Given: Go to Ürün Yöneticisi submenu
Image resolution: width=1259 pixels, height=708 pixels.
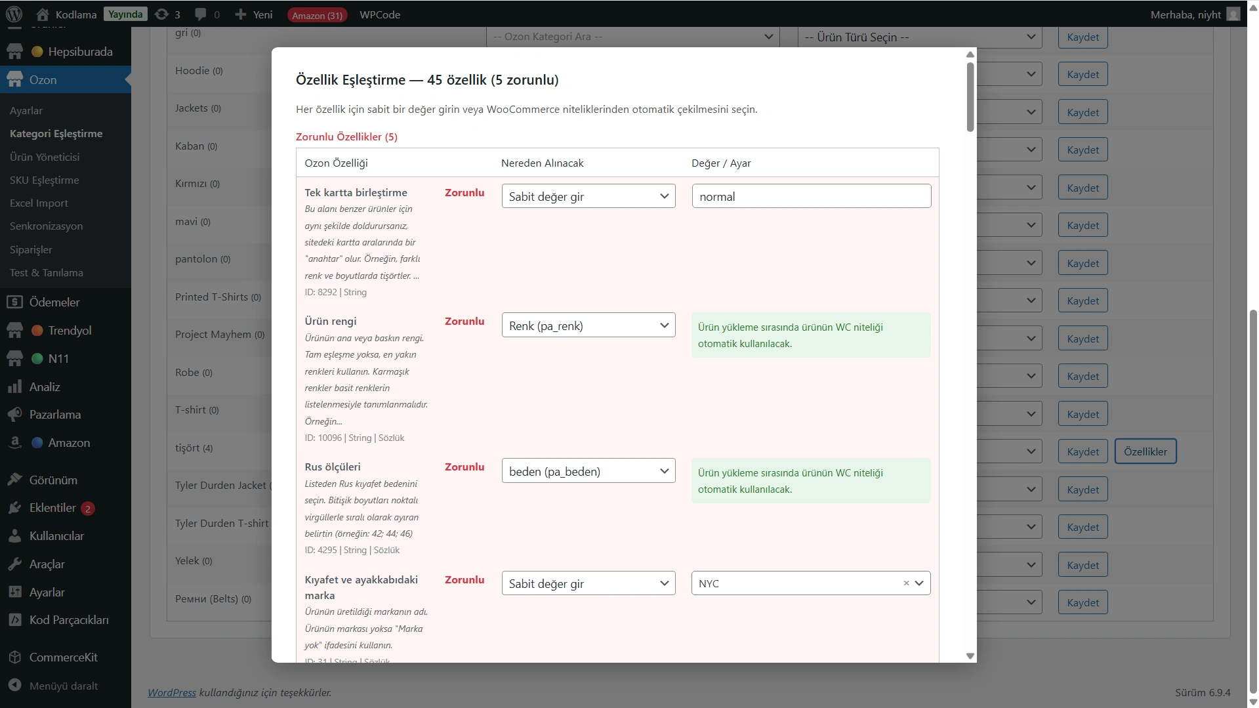Looking at the screenshot, I should 45,157.
